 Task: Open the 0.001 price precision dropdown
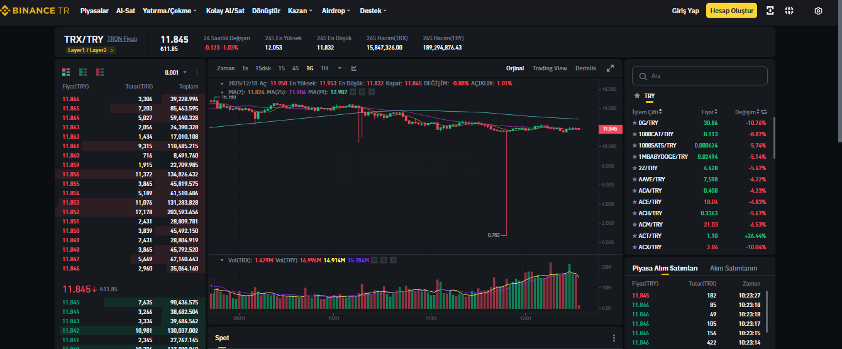pos(175,72)
